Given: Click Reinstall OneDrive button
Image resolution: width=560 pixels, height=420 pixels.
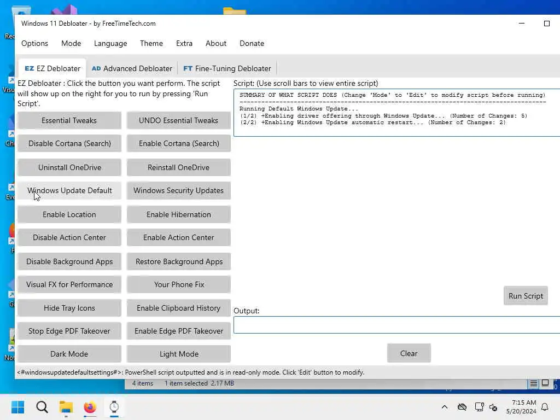Looking at the screenshot, I should click(x=179, y=167).
